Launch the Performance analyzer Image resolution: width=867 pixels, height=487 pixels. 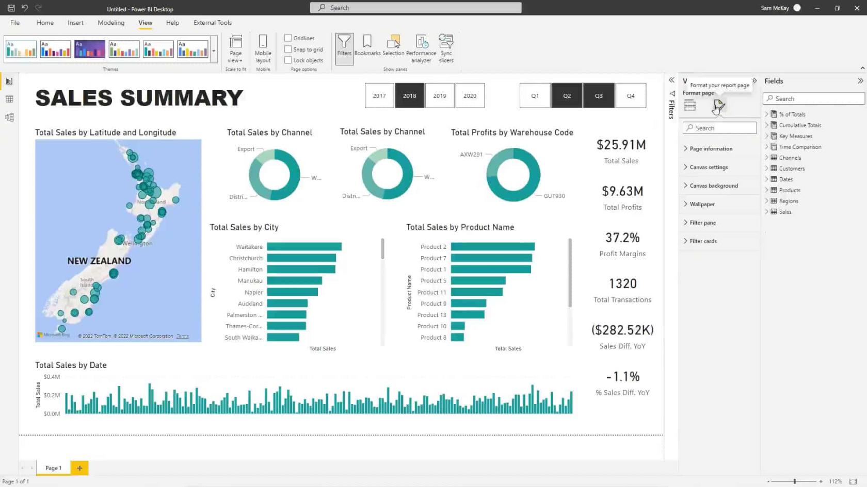[x=421, y=49]
